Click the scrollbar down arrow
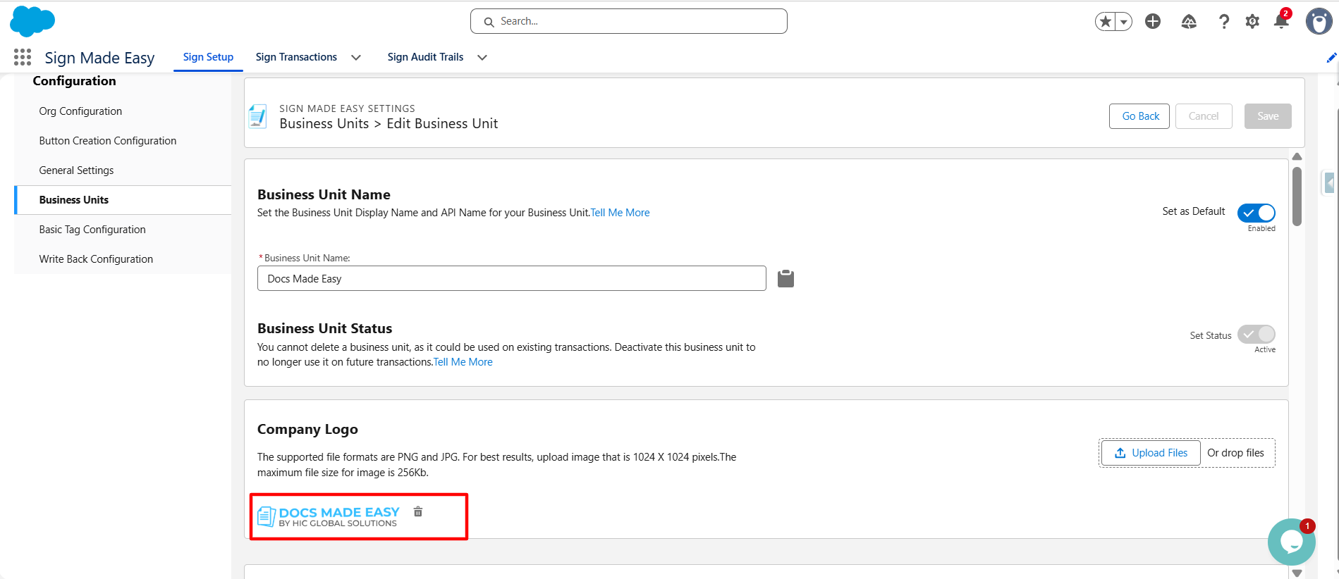This screenshot has width=1339, height=579. coord(1297,573)
